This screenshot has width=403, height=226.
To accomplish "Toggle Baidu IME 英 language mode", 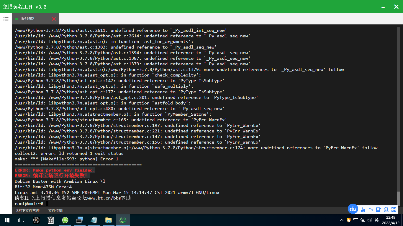I will click(363, 210).
